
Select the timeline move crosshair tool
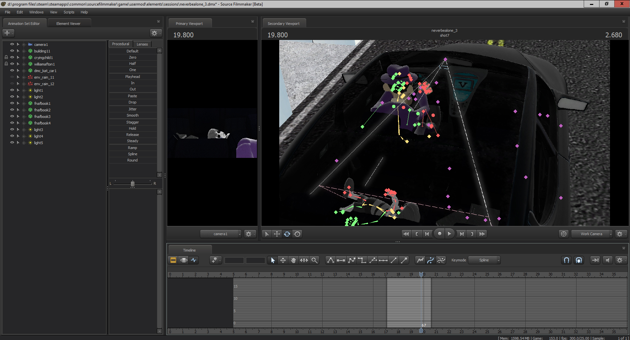pos(283,260)
